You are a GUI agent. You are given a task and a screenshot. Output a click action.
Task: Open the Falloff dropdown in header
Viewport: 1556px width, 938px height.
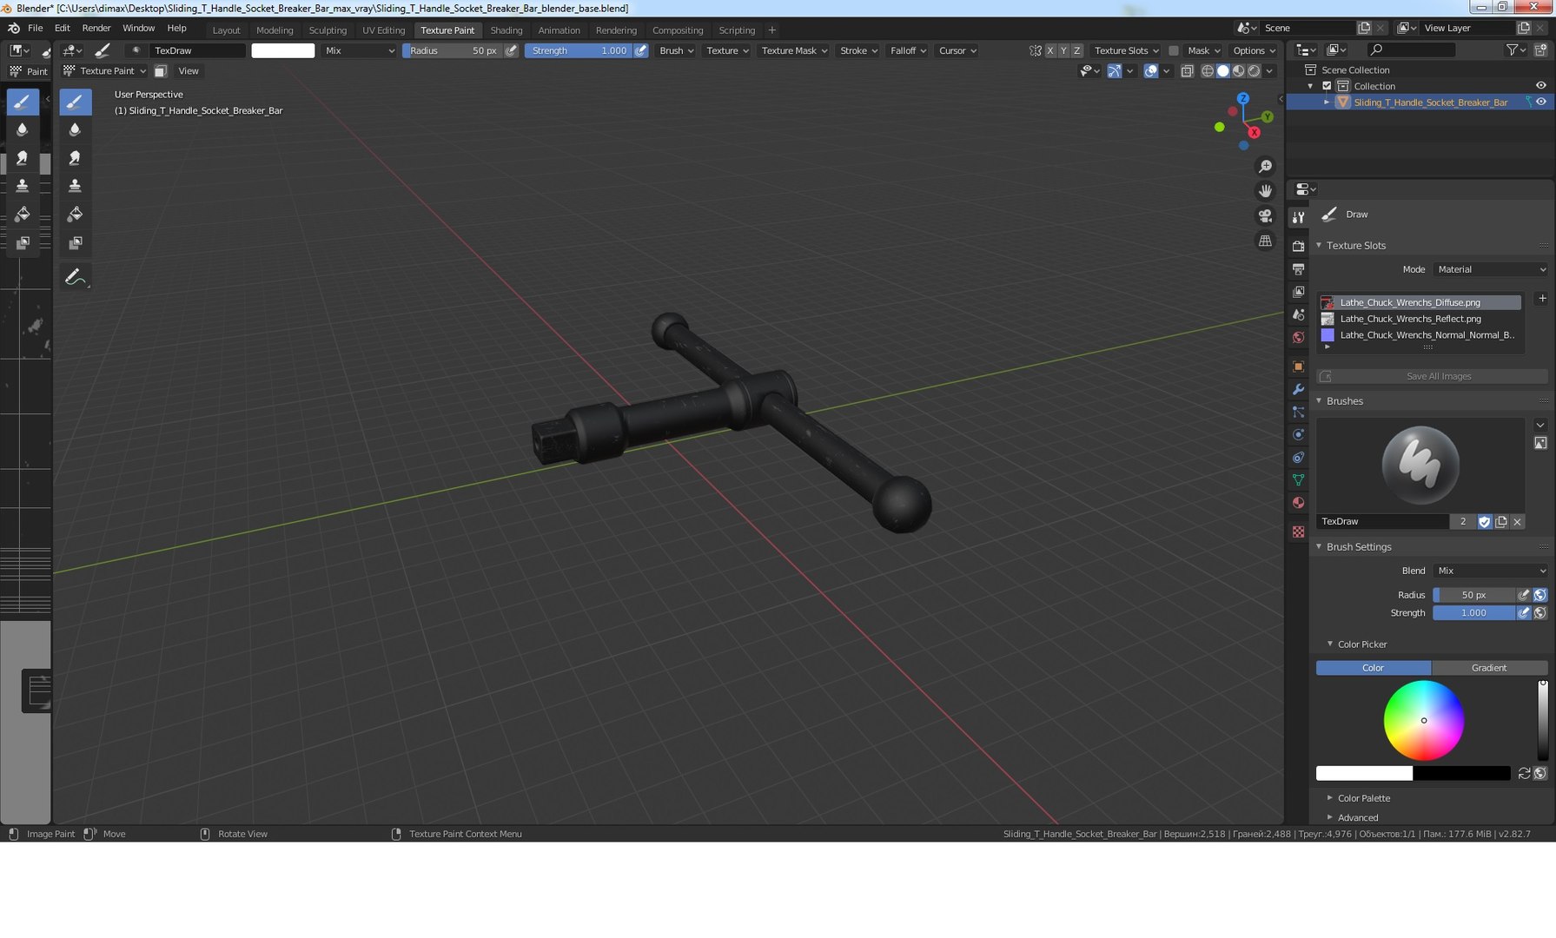[908, 50]
